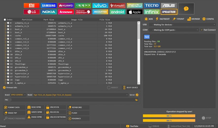Open the Brand SPRD GENERIC dropdown
The height and width of the screenshot is (128, 218).
click(x=18, y=95)
